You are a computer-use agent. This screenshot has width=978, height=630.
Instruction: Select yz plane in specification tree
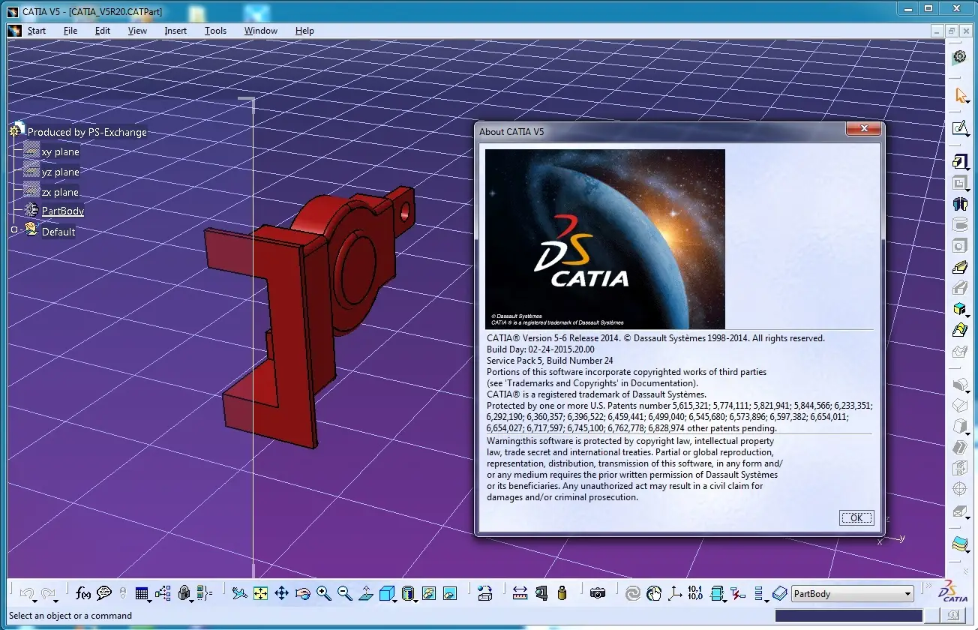coord(60,172)
